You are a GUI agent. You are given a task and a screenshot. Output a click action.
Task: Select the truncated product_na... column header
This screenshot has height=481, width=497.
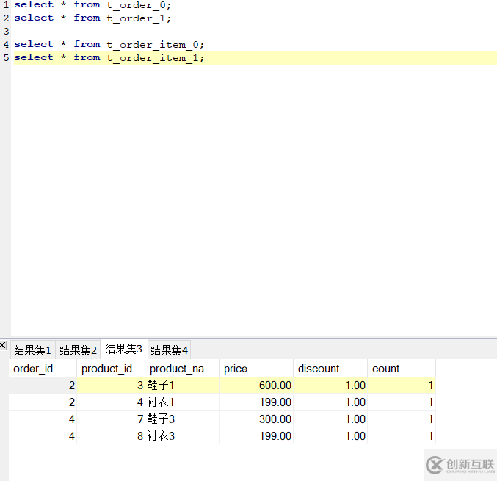pyautogui.click(x=181, y=369)
